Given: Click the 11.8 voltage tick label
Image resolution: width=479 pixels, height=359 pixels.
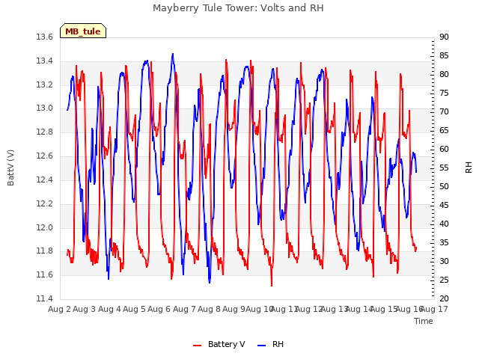Looking at the screenshot, I should [x=45, y=251].
